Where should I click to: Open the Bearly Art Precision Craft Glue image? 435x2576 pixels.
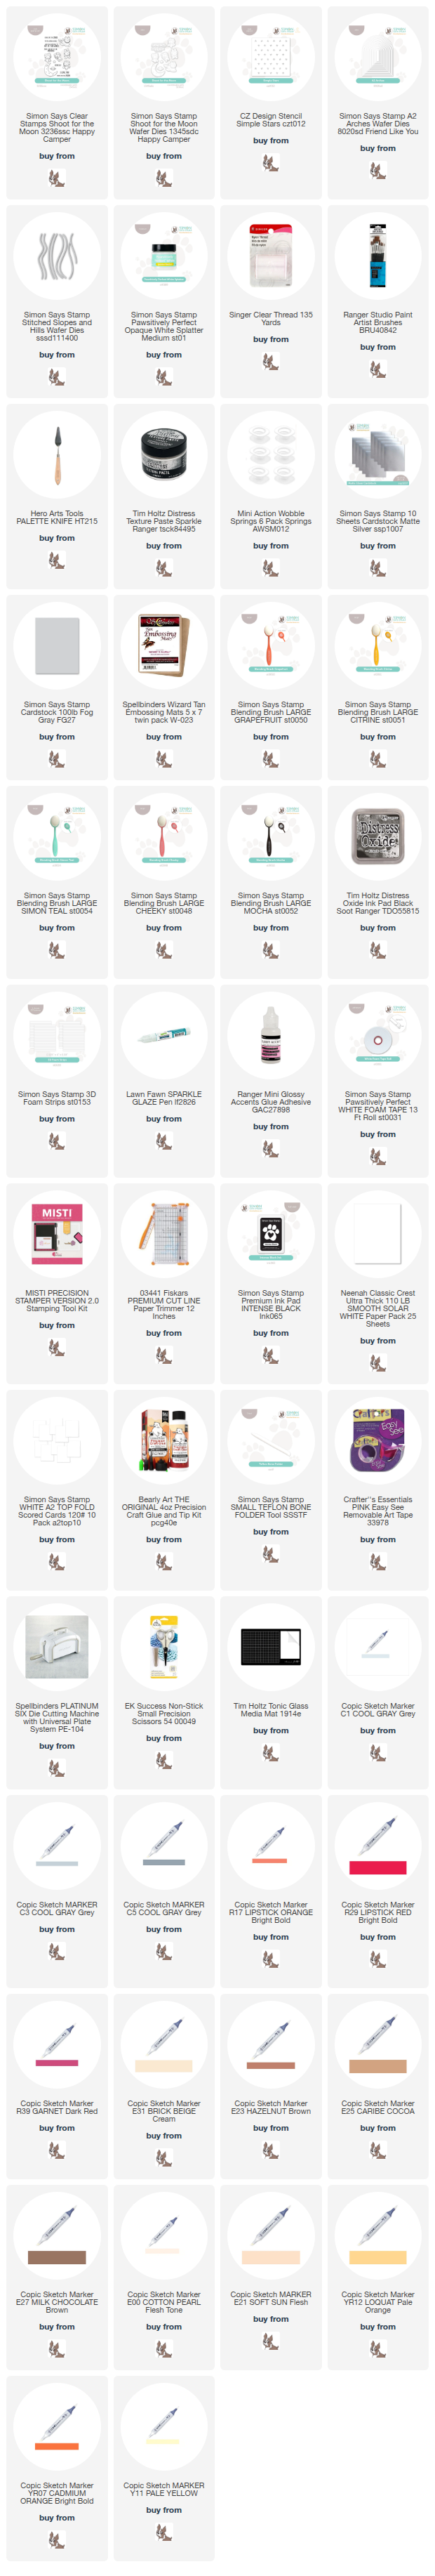pos(163,1441)
